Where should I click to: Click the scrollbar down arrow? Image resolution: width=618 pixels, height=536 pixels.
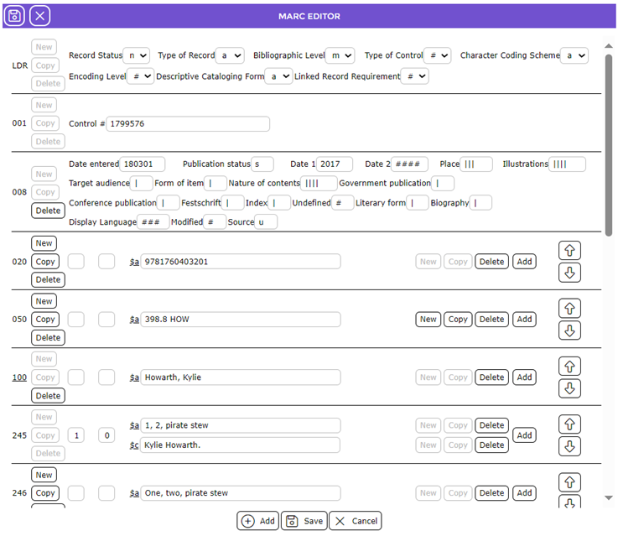(x=609, y=497)
